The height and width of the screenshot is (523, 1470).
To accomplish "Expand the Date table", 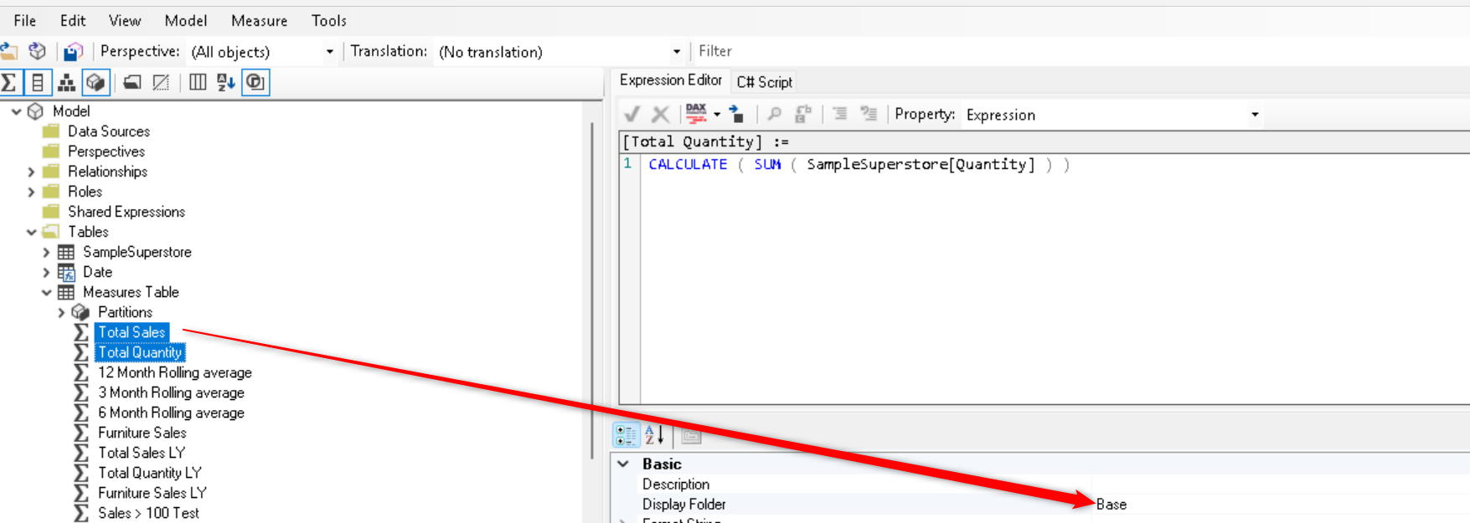I will click(46, 272).
